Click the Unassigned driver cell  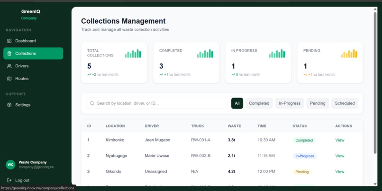click(155, 172)
